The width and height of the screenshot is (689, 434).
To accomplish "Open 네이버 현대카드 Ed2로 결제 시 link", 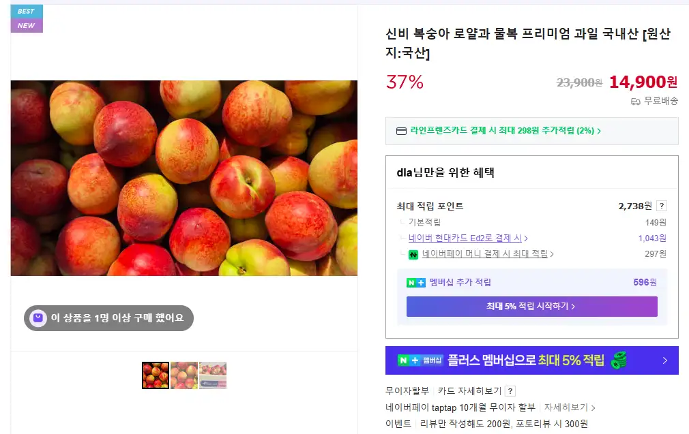I will 465,238.
